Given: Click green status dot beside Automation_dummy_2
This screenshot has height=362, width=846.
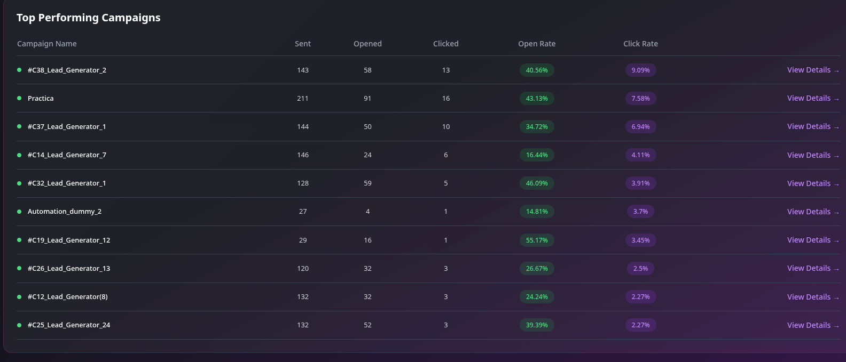Looking at the screenshot, I should (19, 212).
